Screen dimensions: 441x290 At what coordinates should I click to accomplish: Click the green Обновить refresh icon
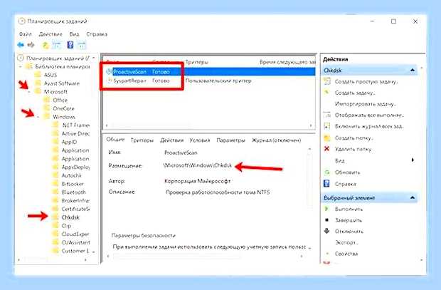pos(326,172)
